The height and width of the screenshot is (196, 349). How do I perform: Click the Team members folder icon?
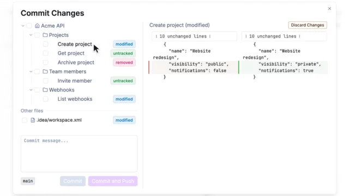(45, 71)
